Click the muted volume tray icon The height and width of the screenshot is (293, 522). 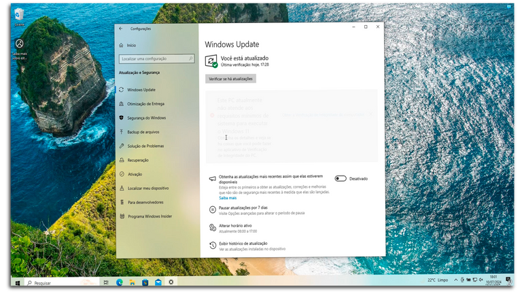pos(481,280)
